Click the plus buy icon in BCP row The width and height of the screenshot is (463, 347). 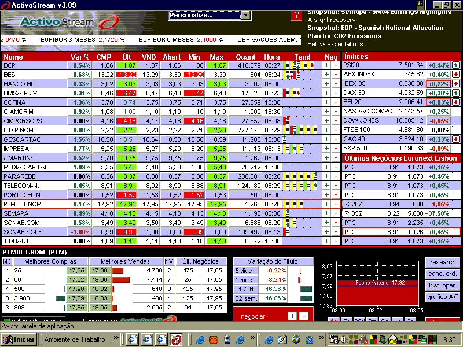click(x=326, y=65)
